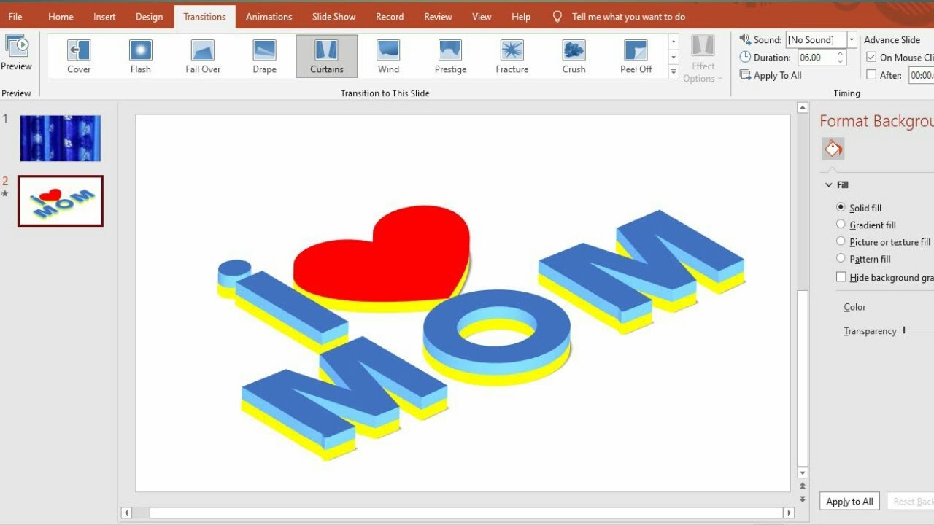Select the Pattern fill option
The height and width of the screenshot is (525, 934).
tap(841, 258)
